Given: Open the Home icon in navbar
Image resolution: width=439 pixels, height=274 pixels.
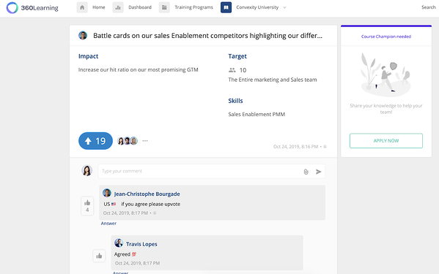Looking at the screenshot, I should 82,7.
